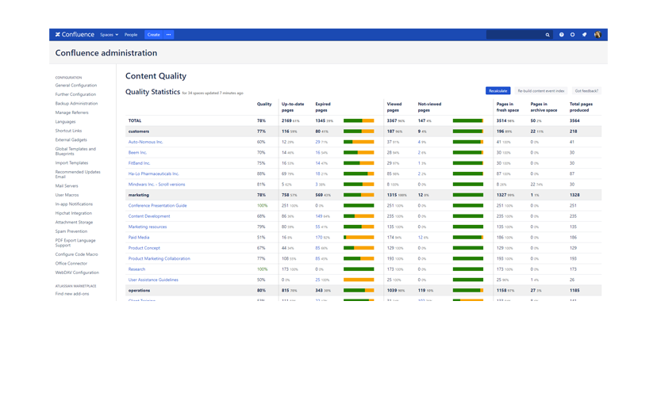Open the more create options ellipsis
The height and width of the screenshot is (404, 657).
(168, 35)
